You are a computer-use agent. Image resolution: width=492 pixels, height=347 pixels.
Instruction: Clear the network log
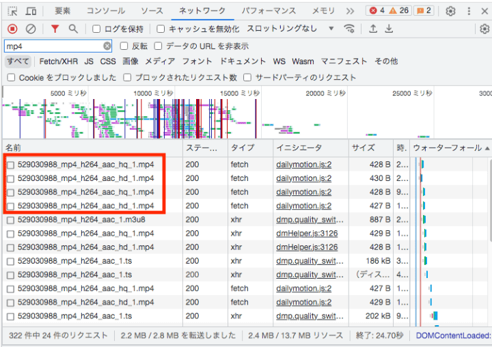click(31, 29)
